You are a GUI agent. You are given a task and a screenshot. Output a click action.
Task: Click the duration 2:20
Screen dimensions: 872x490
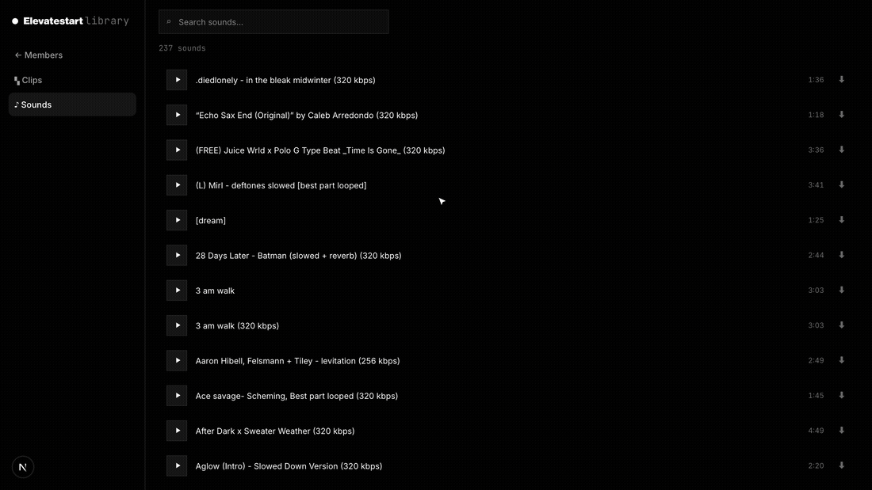816,465
